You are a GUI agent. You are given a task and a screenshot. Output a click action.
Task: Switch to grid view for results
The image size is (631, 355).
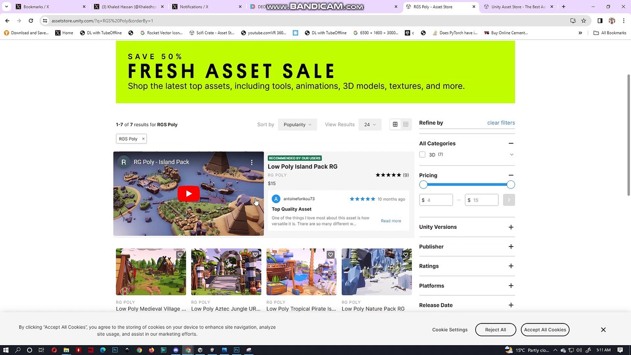tap(395, 124)
